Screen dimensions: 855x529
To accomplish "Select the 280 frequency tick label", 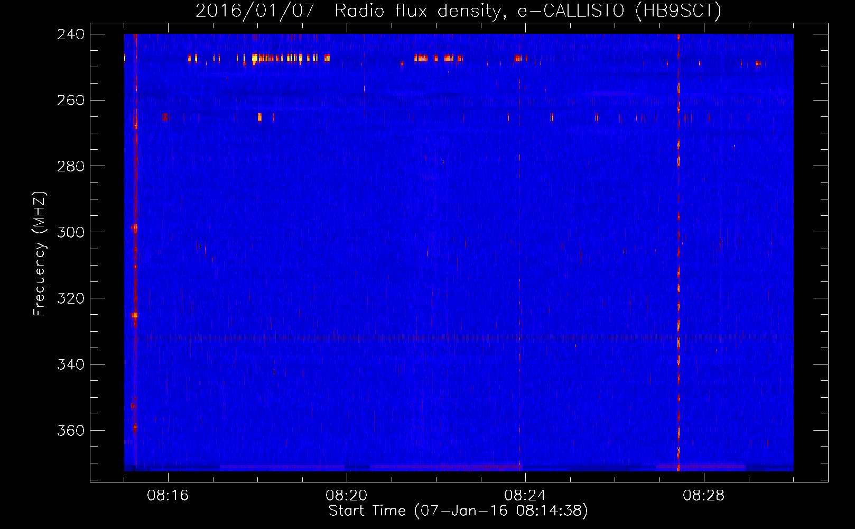I will click(71, 167).
